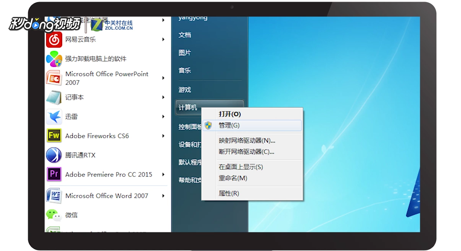The height and width of the screenshot is (251, 461).
Task: Click the 腾讯通RTX icon
Action: point(54,155)
